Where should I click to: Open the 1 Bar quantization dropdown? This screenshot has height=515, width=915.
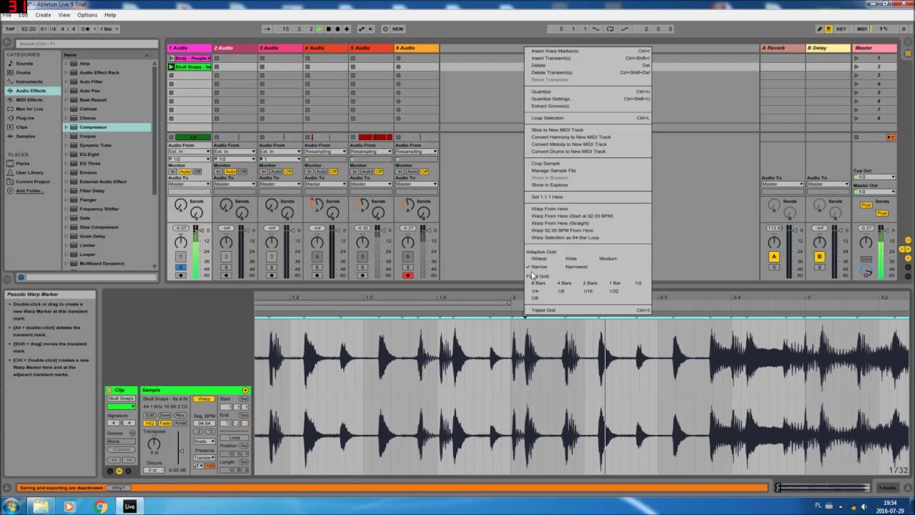(109, 29)
